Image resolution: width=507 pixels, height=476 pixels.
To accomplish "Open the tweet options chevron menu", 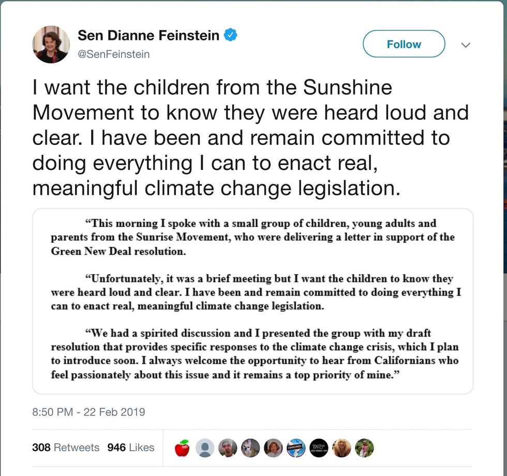I will tap(466, 45).
